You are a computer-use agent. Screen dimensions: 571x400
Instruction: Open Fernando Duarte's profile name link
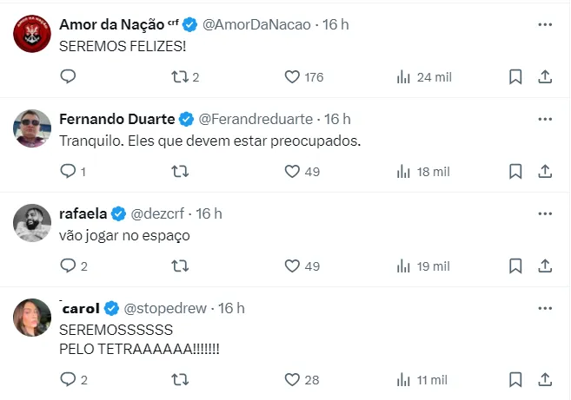click(116, 119)
